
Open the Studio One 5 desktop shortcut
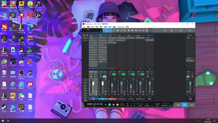[x=13, y=63]
